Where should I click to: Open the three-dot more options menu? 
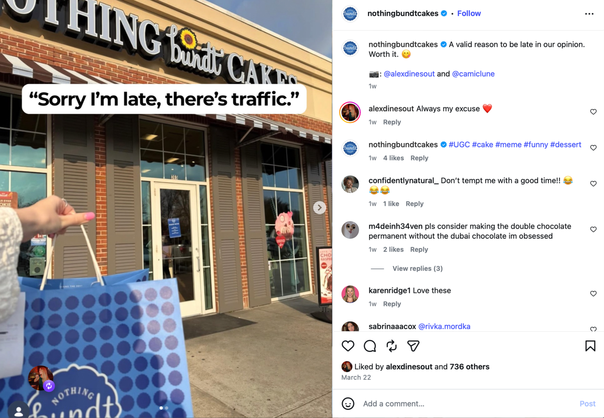[x=589, y=14]
